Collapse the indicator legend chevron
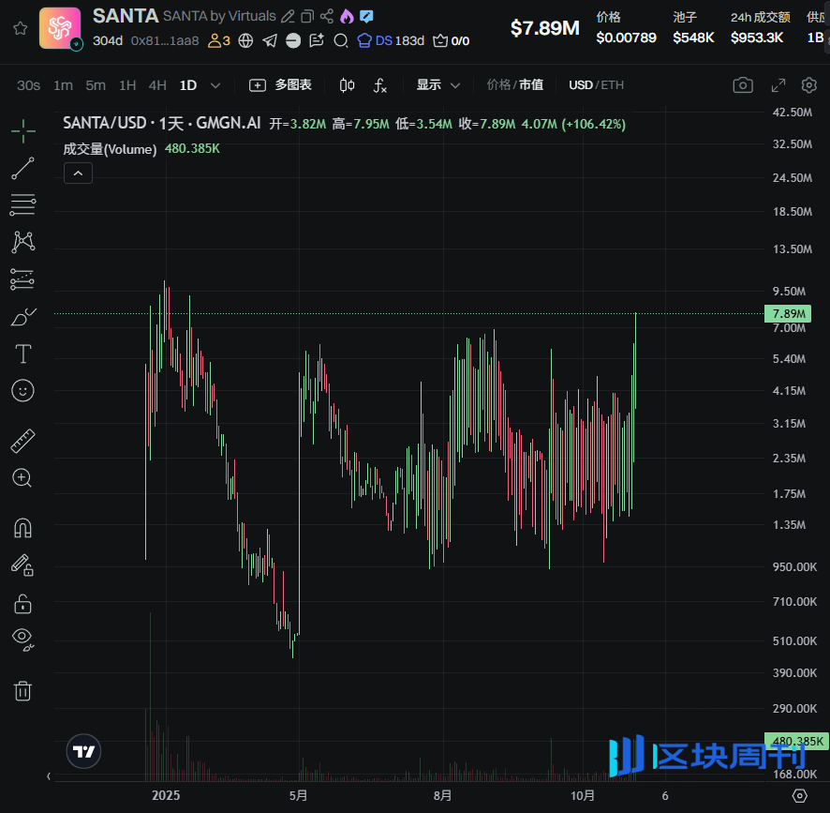Viewport: 830px width, 813px height. pos(78,173)
